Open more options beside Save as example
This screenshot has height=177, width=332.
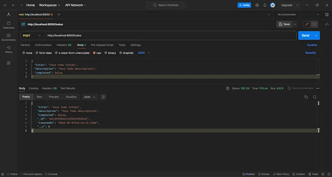318,88
